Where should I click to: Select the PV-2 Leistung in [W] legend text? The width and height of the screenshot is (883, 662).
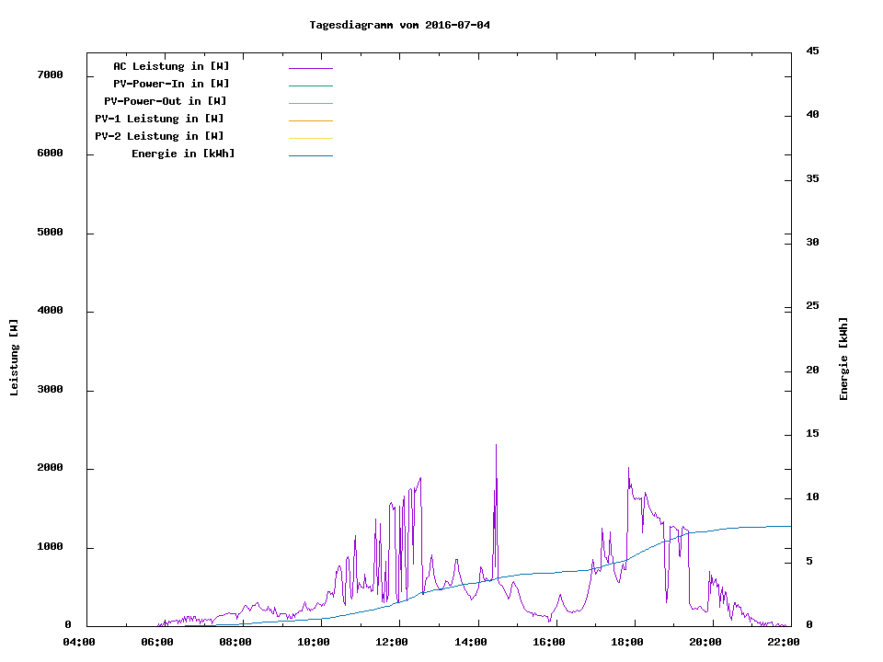[x=159, y=136]
